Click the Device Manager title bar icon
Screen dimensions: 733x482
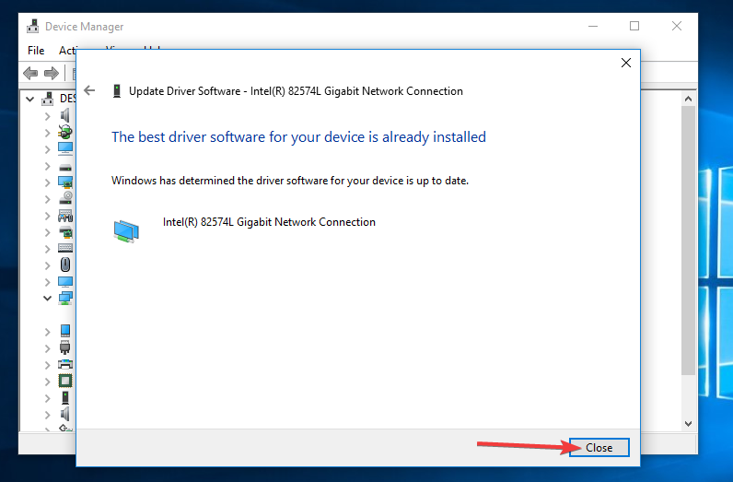click(33, 26)
